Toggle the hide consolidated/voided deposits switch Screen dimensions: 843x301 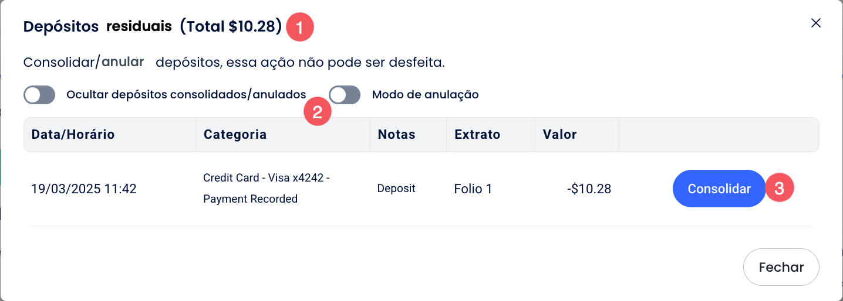(x=39, y=95)
